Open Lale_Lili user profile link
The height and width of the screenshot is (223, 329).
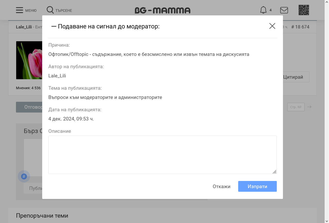tap(24, 27)
